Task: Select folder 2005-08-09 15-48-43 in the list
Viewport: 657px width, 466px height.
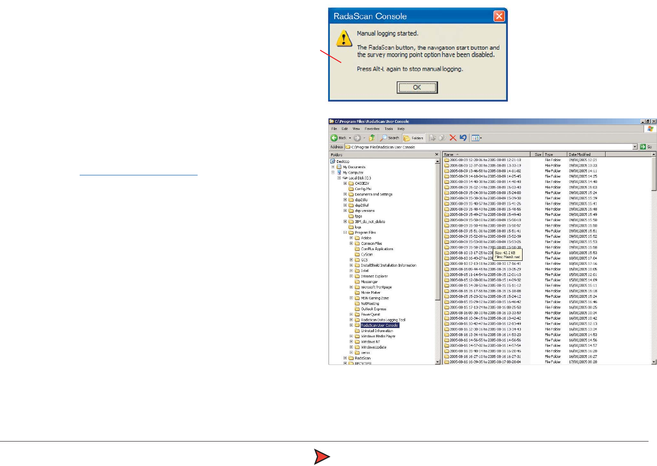Action: point(485,209)
